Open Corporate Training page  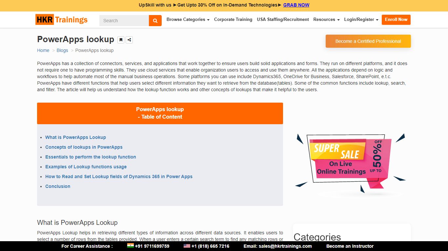[x=233, y=20]
